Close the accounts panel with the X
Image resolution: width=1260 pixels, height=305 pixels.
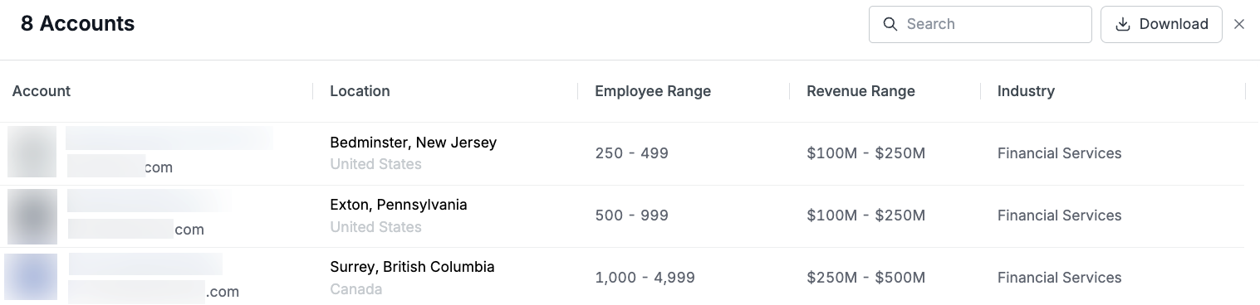1239,24
